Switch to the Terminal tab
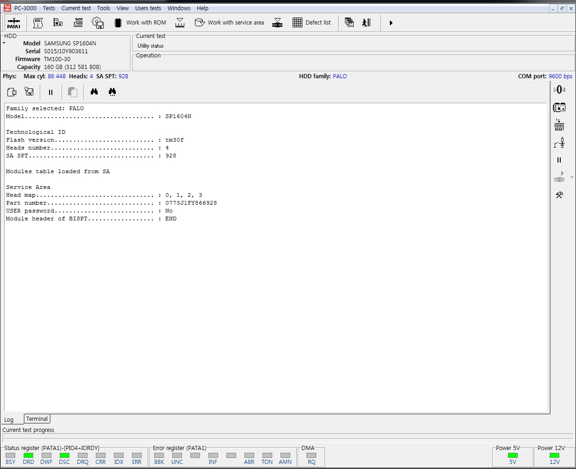This screenshot has height=469, width=576. [x=37, y=419]
